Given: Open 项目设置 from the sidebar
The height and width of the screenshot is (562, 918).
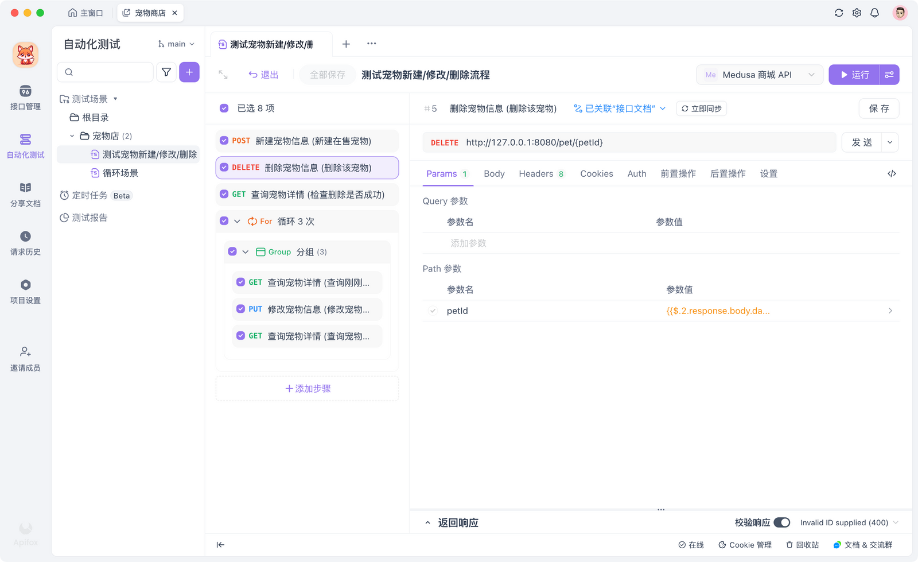Looking at the screenshot, I should pos(25,290).
